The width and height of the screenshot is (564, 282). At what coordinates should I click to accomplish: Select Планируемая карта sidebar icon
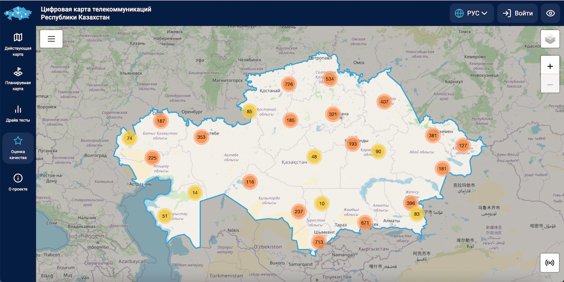point(18,72)
